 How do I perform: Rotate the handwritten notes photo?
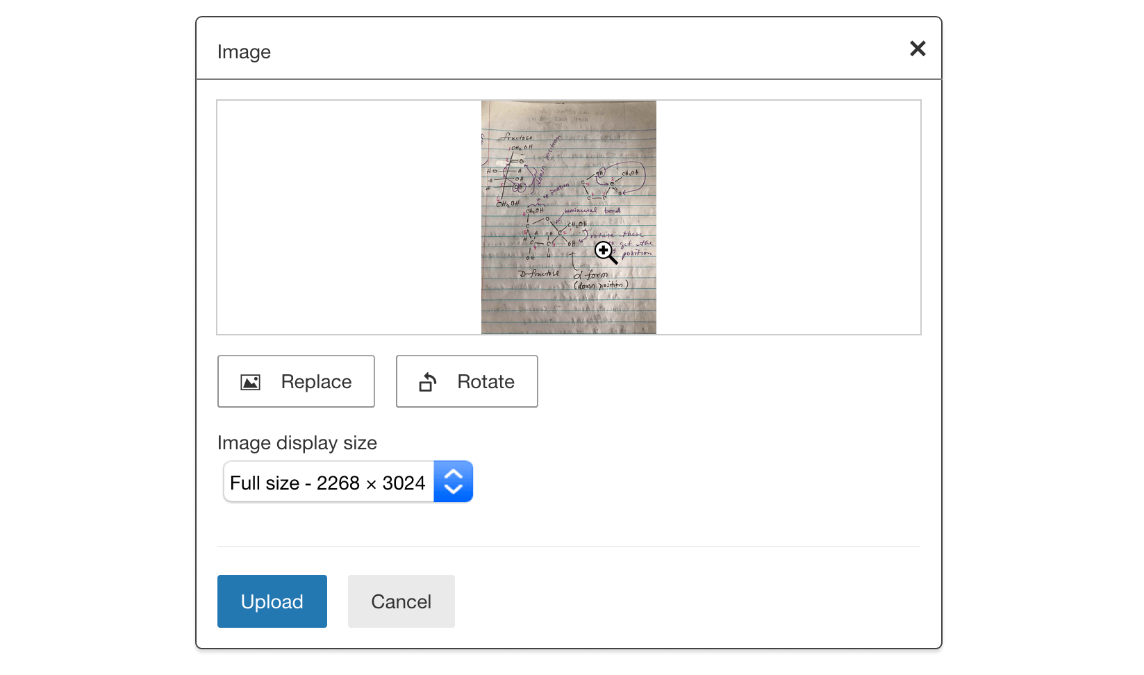click(x=466, y=381)
